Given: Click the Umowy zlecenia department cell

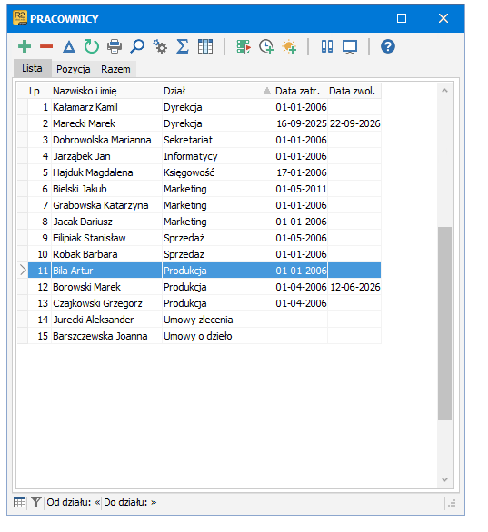Looking at the screenshot, I should click(218, 320).
